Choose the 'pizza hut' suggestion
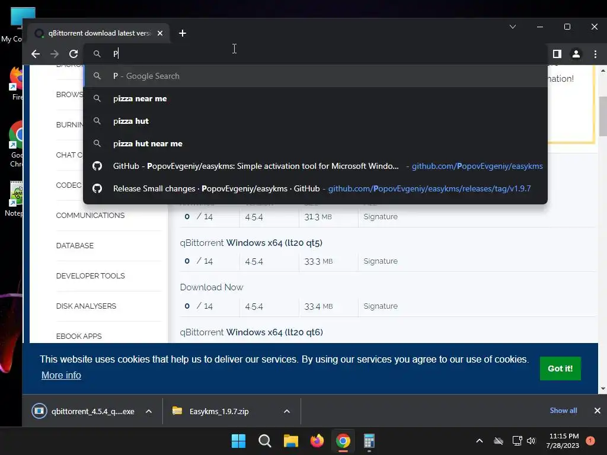This screenshot has height=455, width=607. 315,121
